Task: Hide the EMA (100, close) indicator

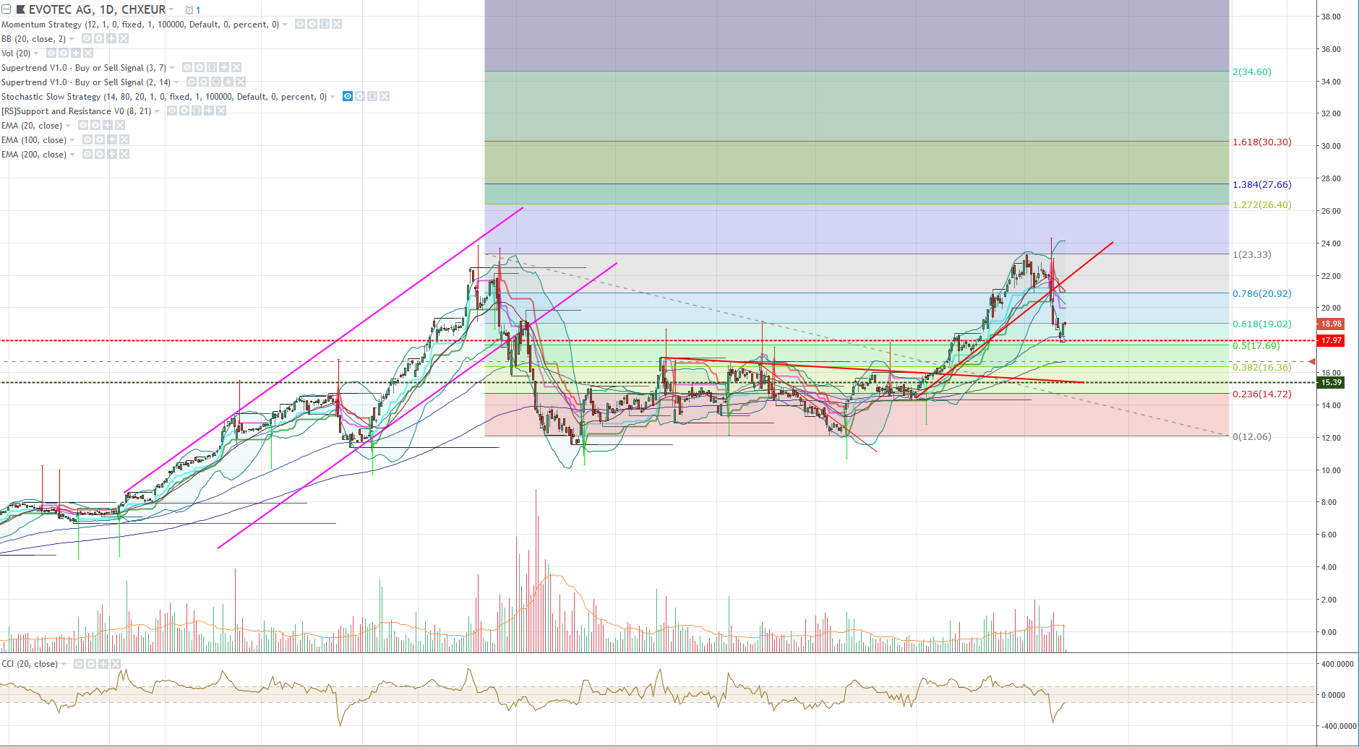Action: click(x=87, y=139)
